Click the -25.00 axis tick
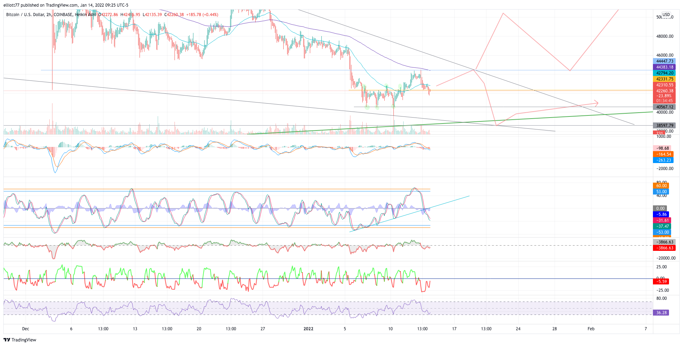683x346 pixels. pos(662,290)
